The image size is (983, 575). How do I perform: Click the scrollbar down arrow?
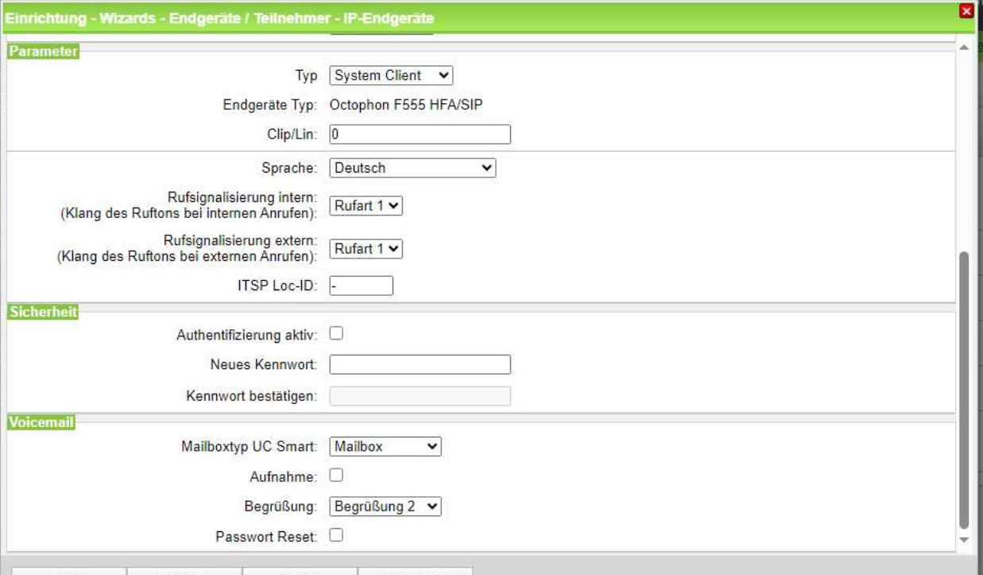click(965, 539)
